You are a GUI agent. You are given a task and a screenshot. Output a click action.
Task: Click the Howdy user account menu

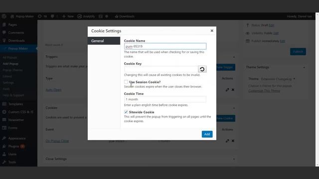coord(299,16)
